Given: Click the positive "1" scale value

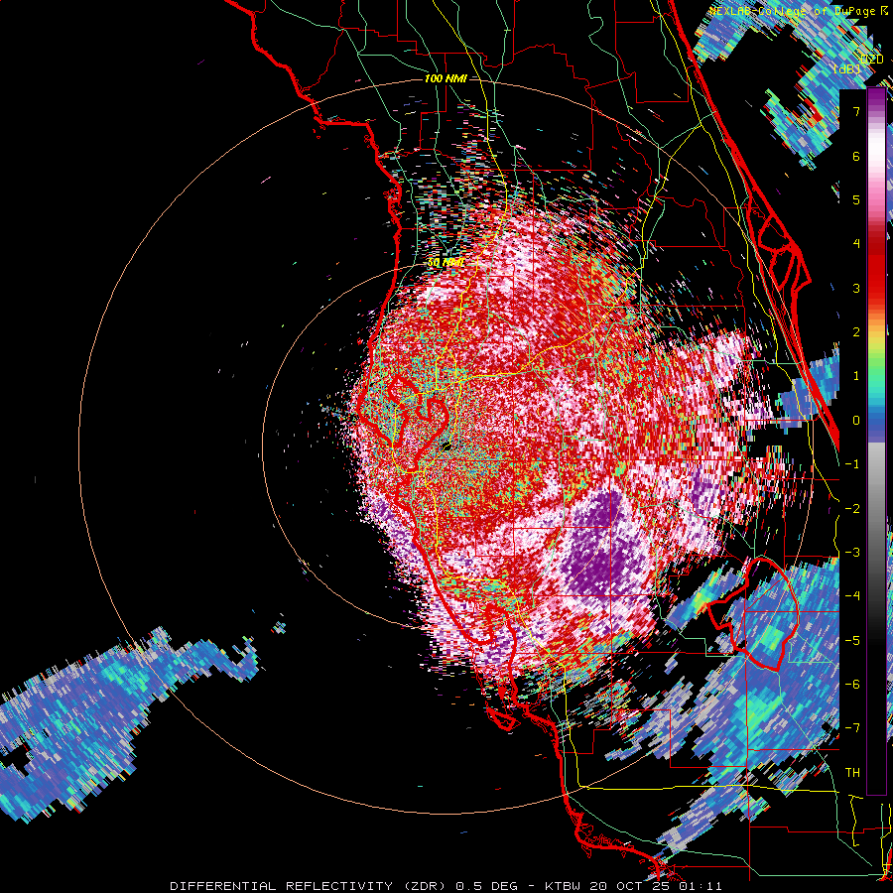Looking at the screenshot, I should tap(856, 376).
